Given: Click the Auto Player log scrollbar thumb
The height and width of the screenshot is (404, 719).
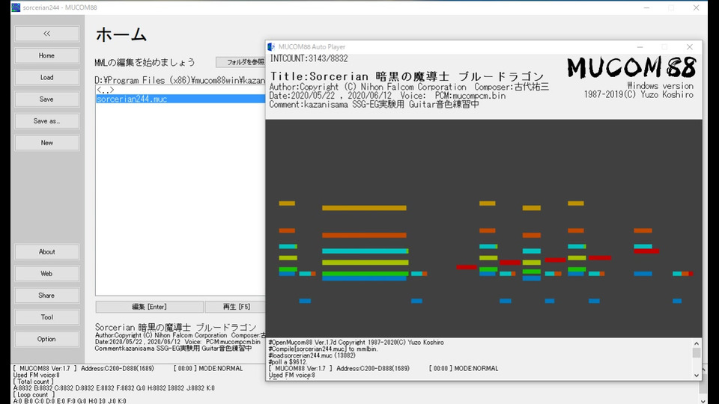Looking at the screenshot, I should click(x=697, y=352).
